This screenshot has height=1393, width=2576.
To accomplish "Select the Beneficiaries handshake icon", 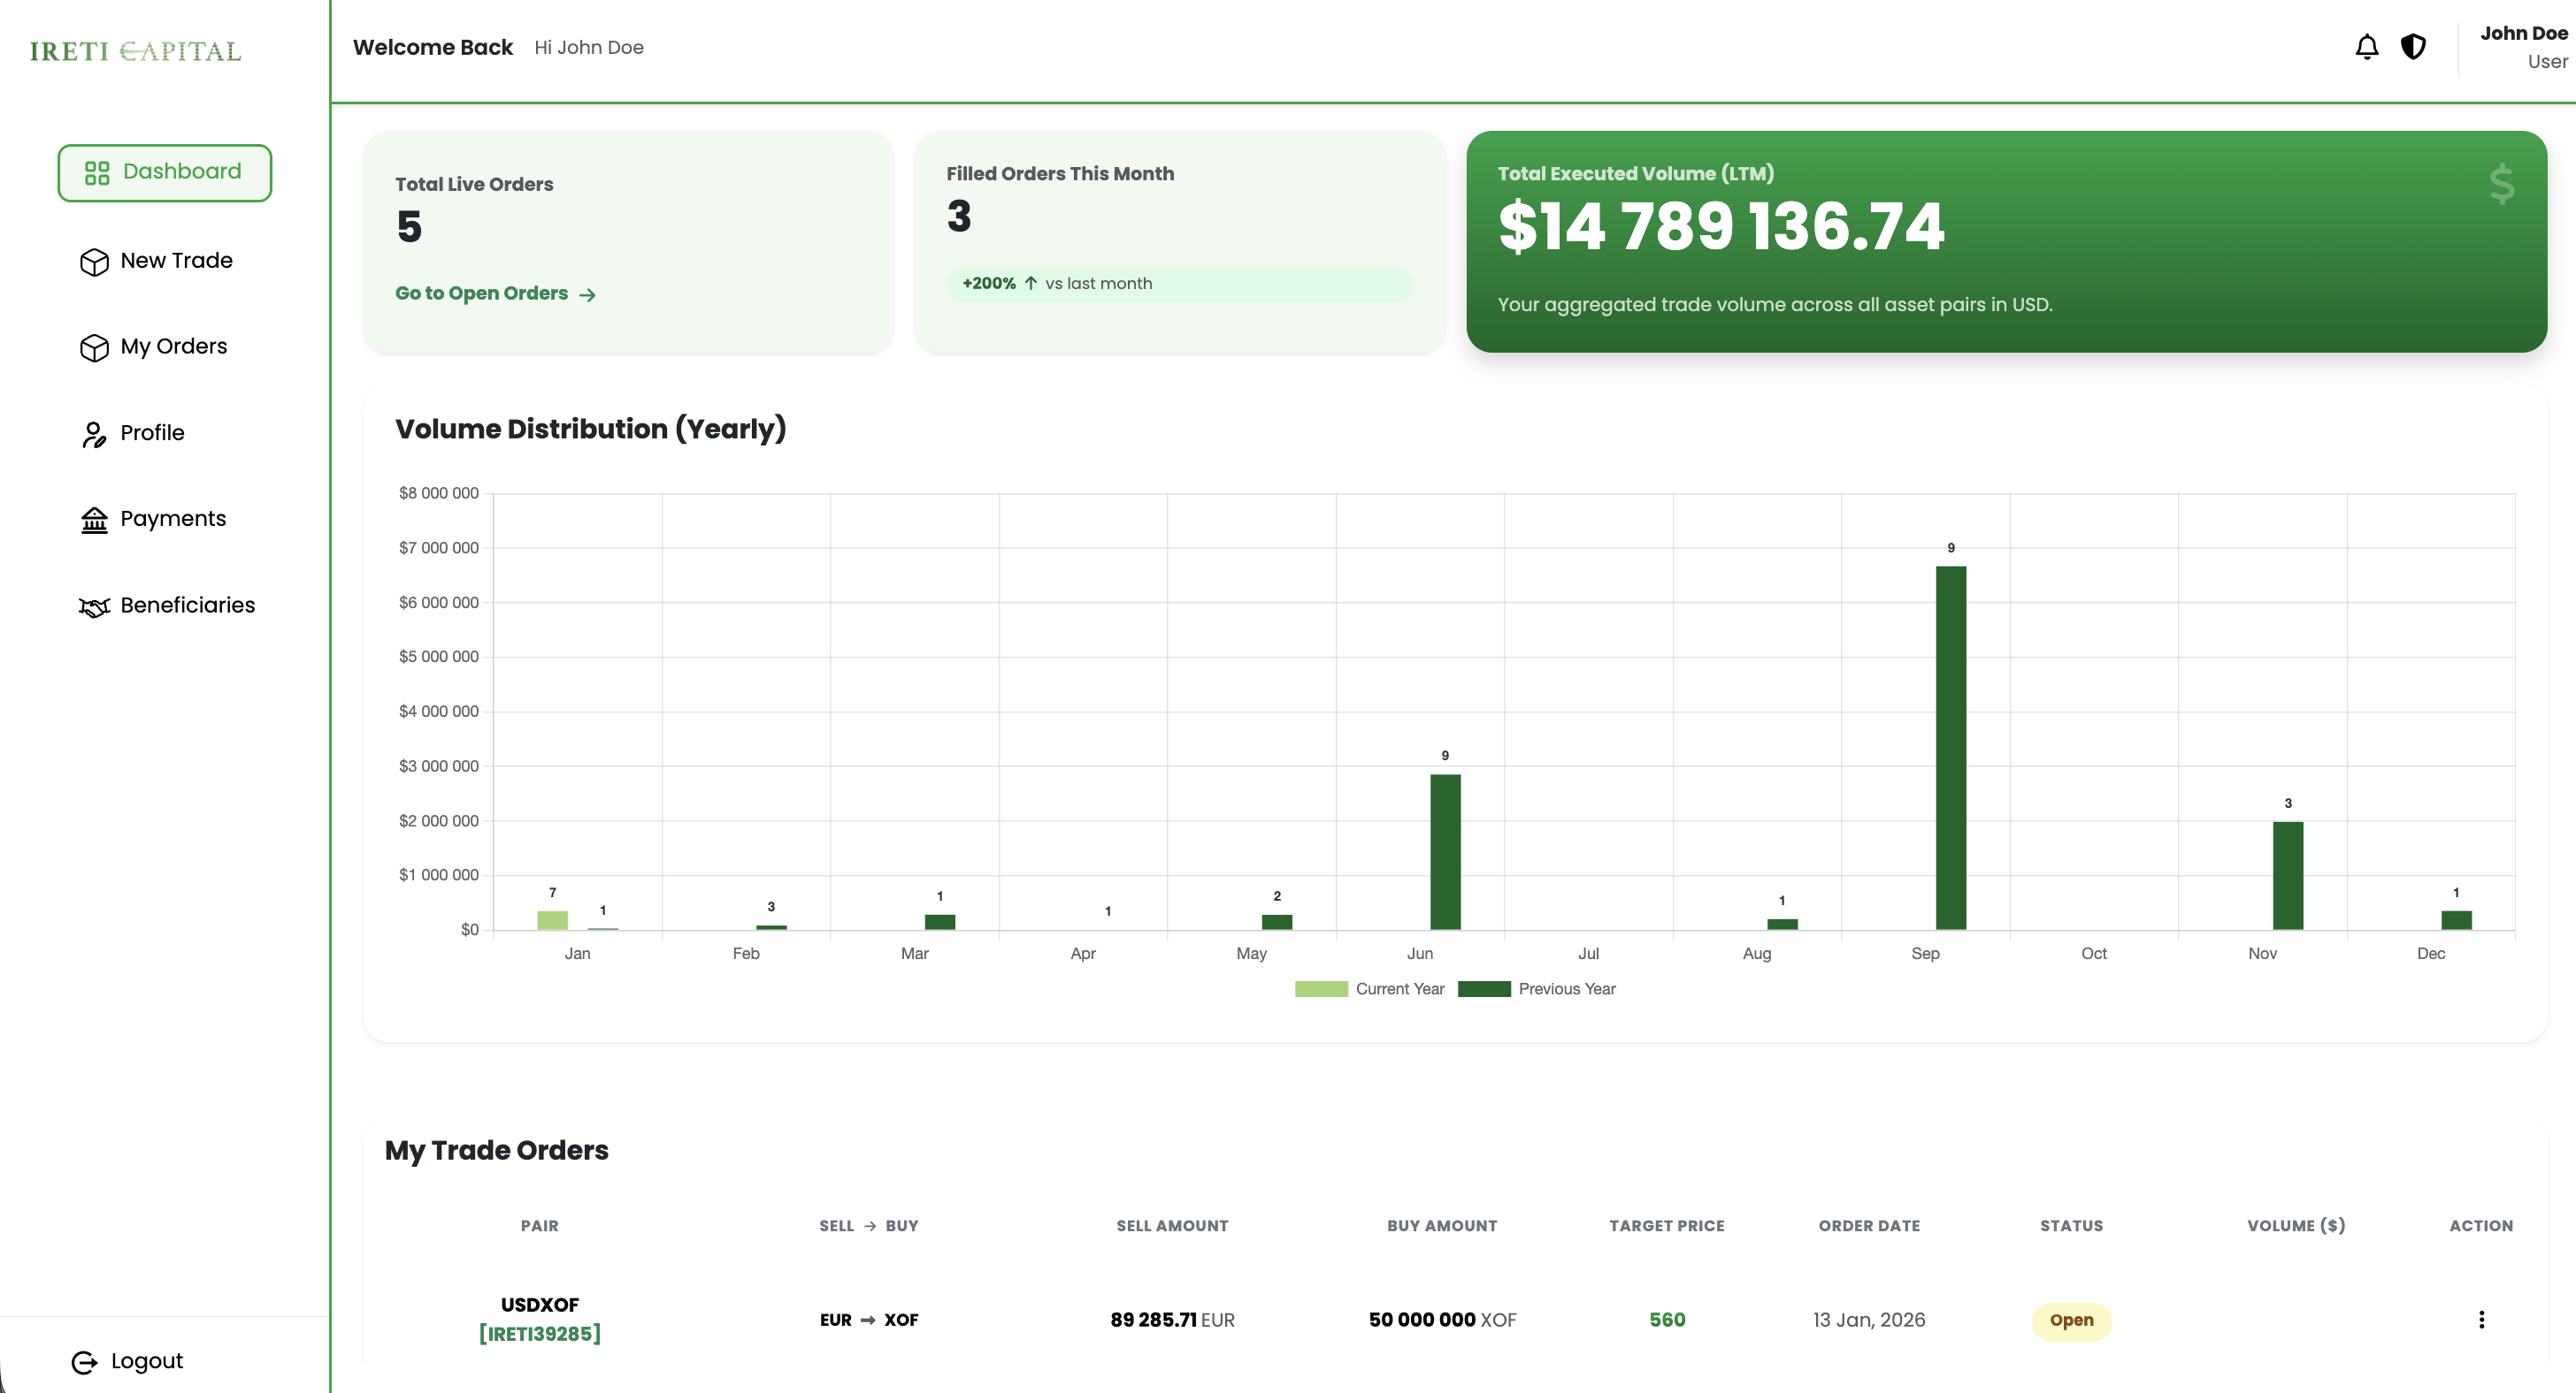I will [x=93, y=606].
